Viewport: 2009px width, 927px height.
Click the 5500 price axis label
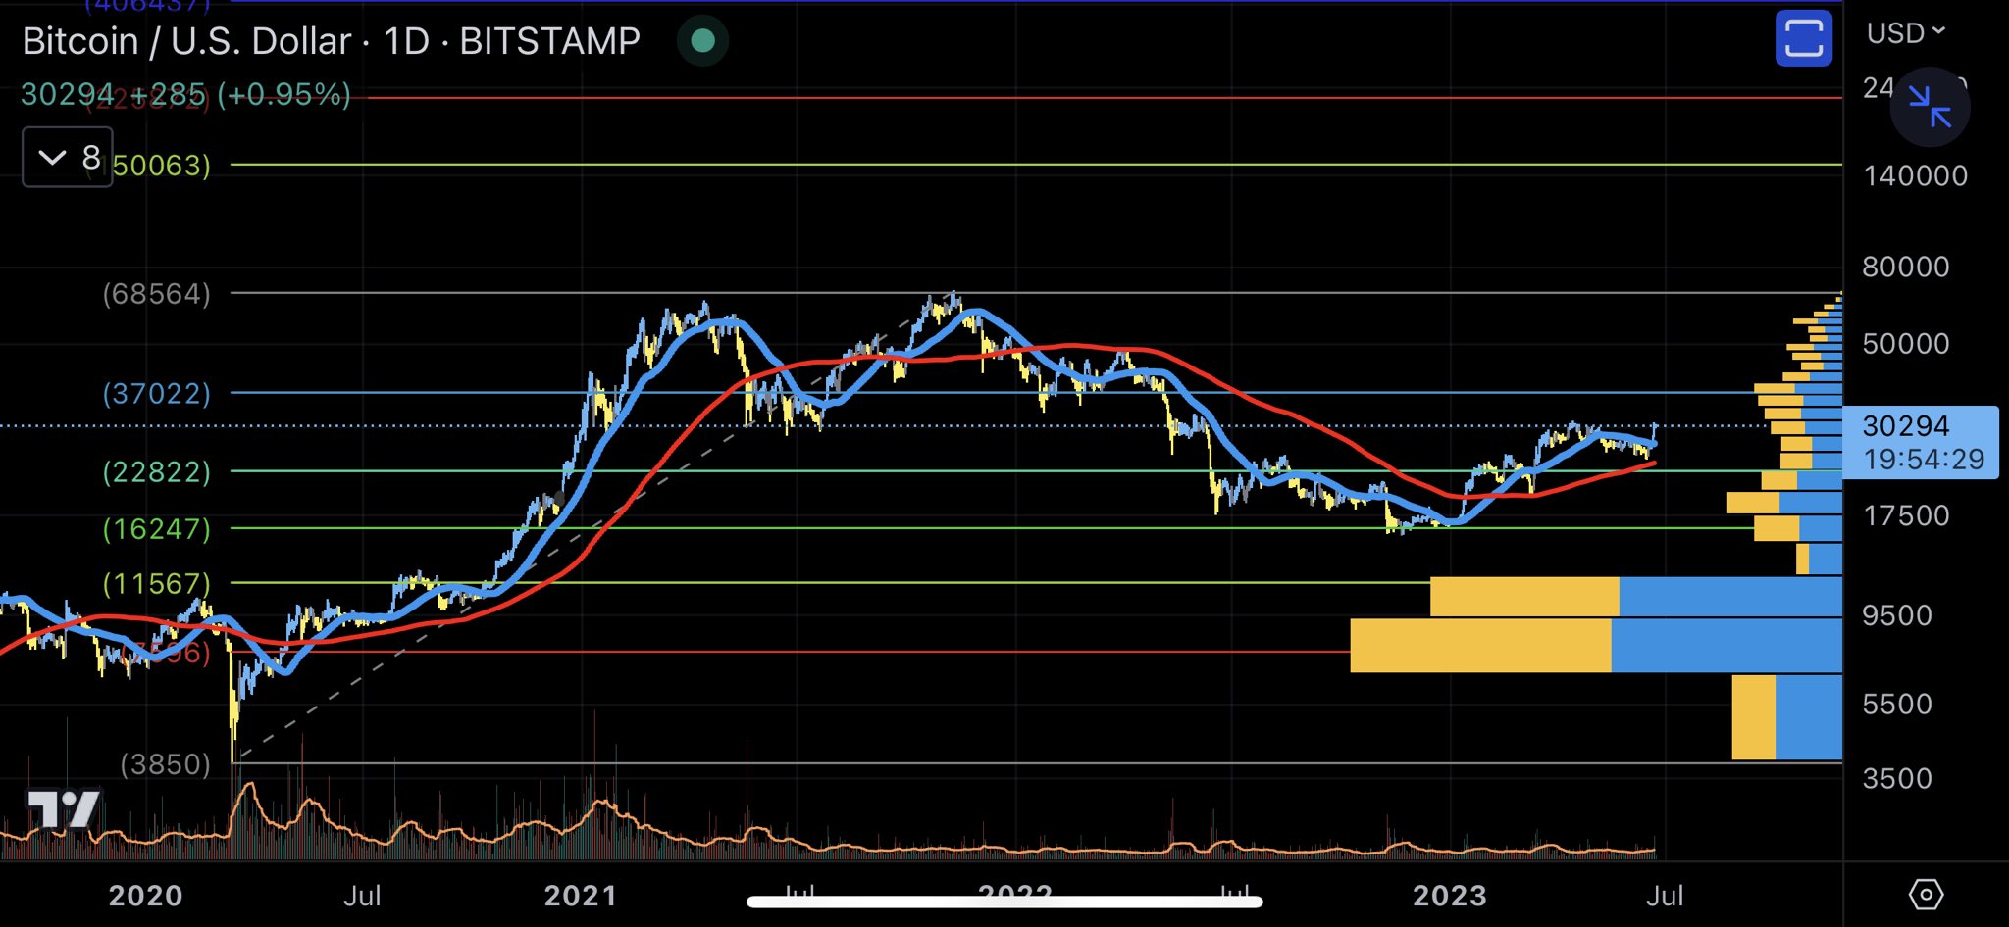1896,704
